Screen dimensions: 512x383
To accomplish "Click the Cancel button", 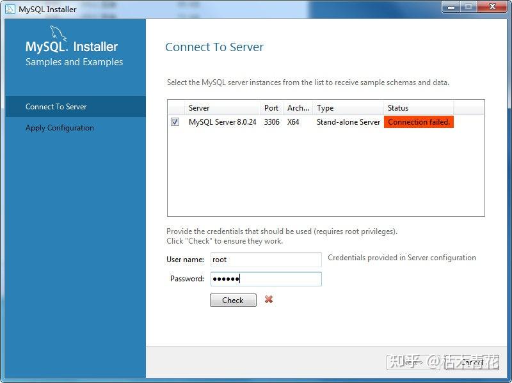I will (472, 362).
